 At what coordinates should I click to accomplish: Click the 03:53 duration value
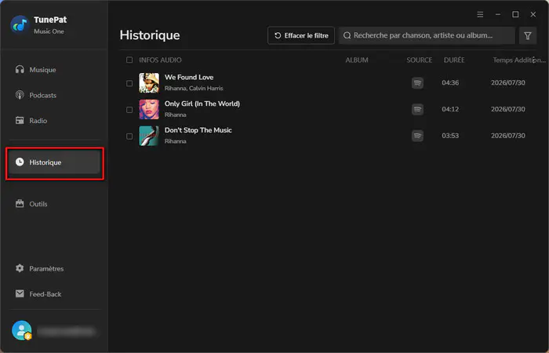pyautogui.click(x=450, y=136)
